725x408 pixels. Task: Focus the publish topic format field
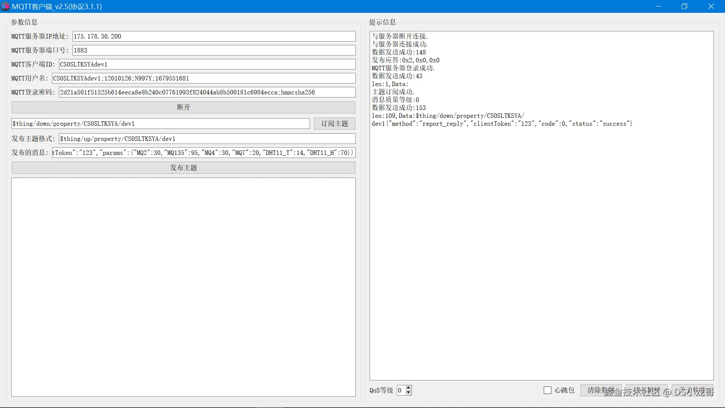[207, 139]
